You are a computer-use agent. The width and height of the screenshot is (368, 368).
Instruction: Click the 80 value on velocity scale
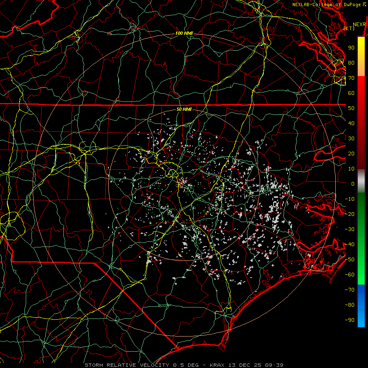point(351,63)
